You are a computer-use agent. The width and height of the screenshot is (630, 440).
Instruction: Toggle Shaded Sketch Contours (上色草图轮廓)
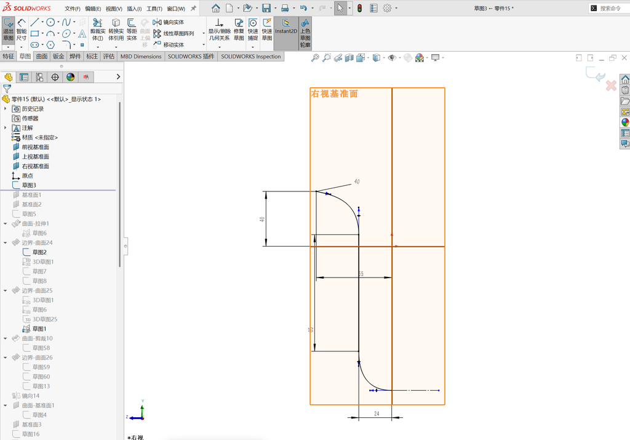click(x=305, y=33)
